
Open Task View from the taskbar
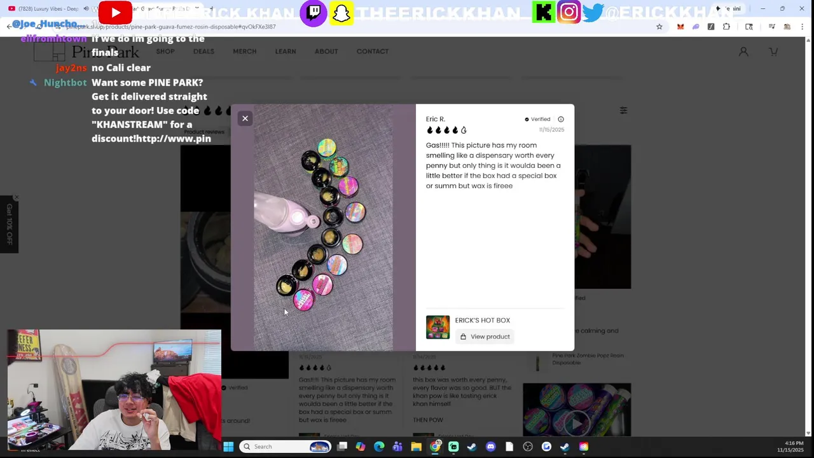[342, 447]
